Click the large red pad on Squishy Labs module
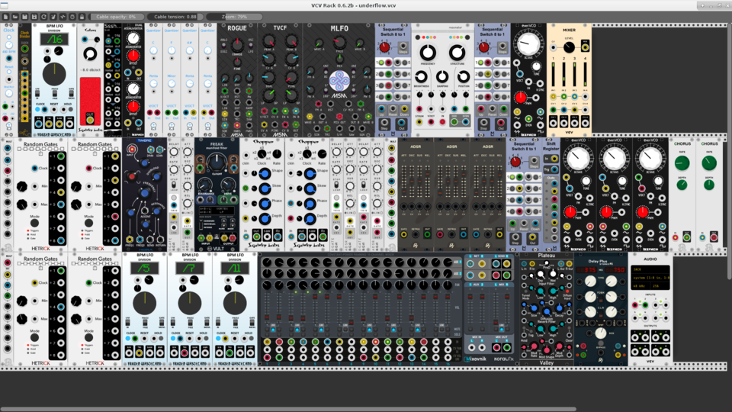This screenshot has height=412, width=732. (90, 101)
